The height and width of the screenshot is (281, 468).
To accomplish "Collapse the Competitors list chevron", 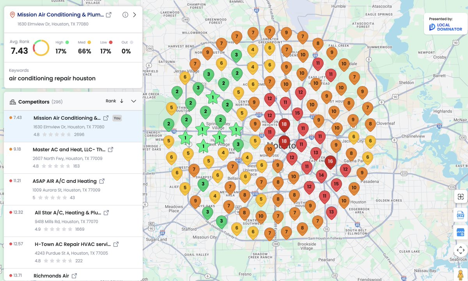I will [x=134, y=101].
